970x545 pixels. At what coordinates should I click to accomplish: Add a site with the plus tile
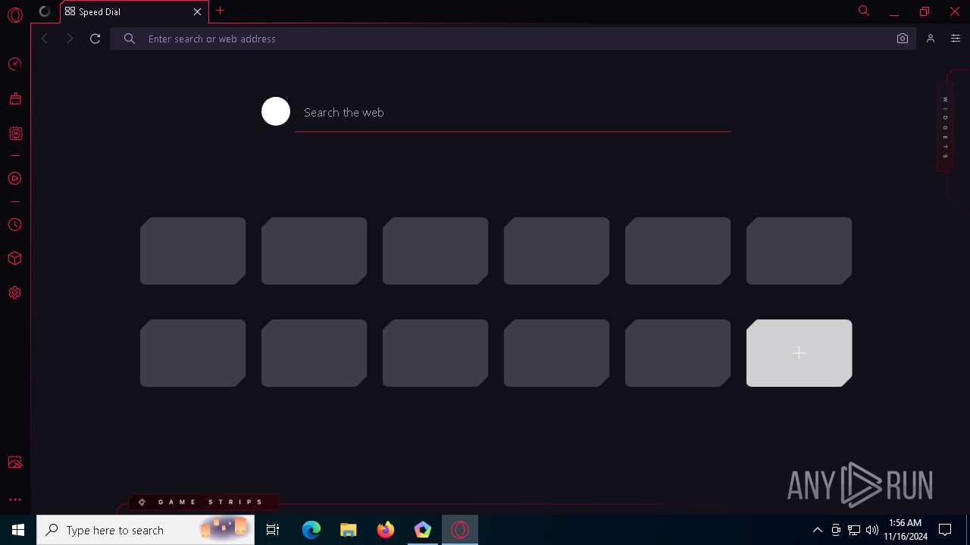[x=799, y=353]
